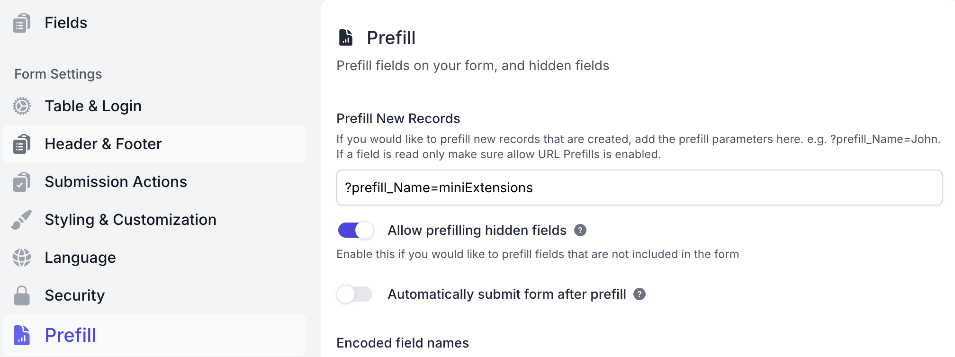
Task: Select the Language menu item
Action: (80, 258)
